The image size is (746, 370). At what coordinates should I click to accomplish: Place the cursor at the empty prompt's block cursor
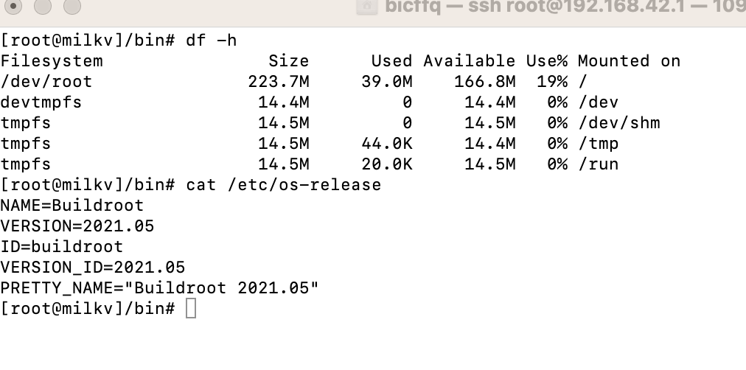click(191, 308)
